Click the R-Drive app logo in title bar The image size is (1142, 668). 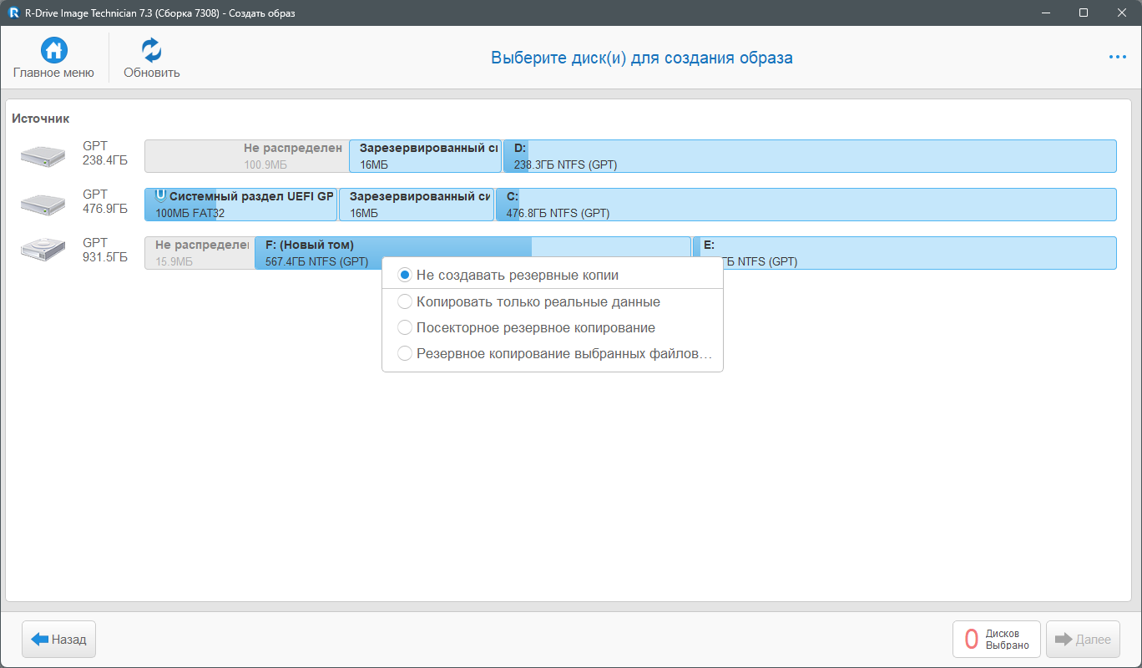(x=13, y=13)
